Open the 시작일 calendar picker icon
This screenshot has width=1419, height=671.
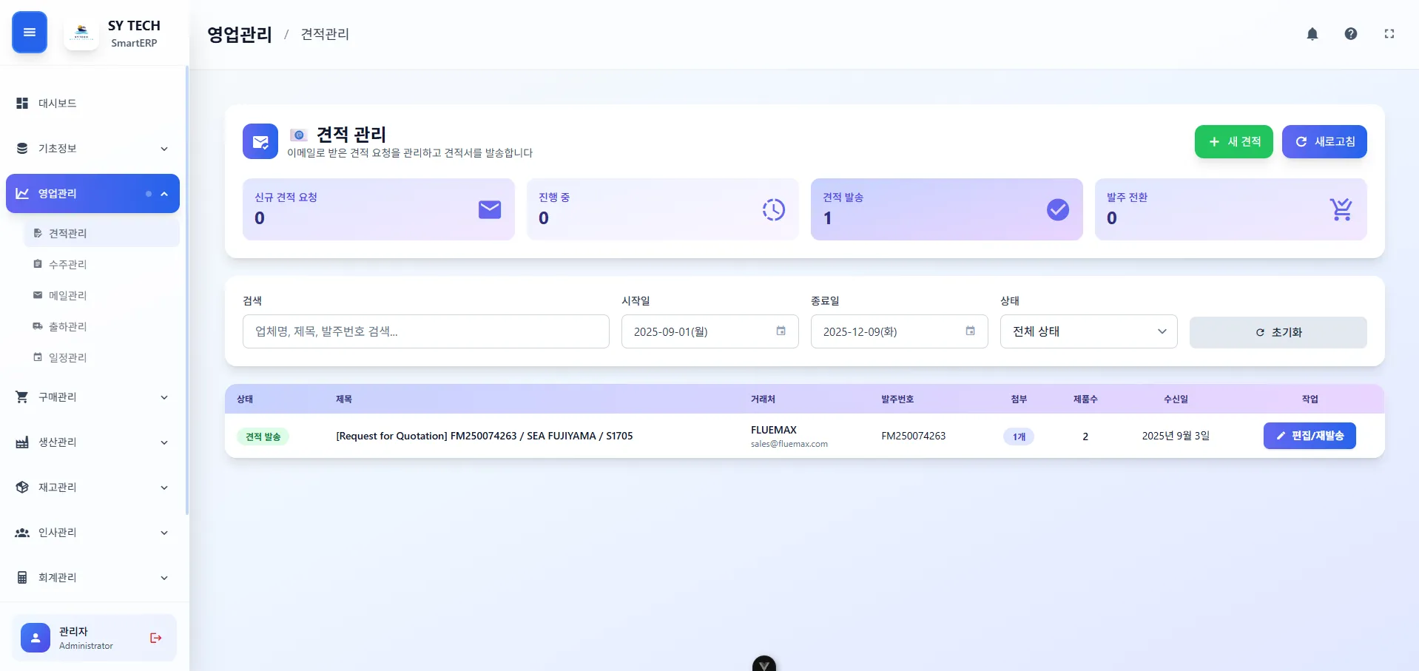tap(781, 331)
